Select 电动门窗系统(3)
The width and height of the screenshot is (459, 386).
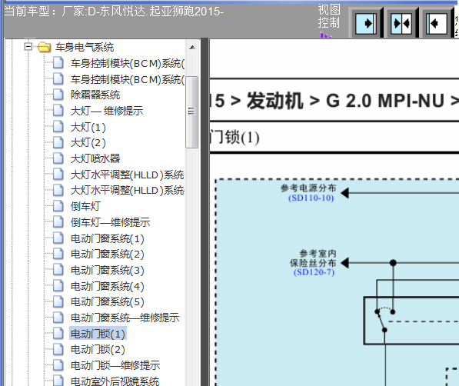107,270
